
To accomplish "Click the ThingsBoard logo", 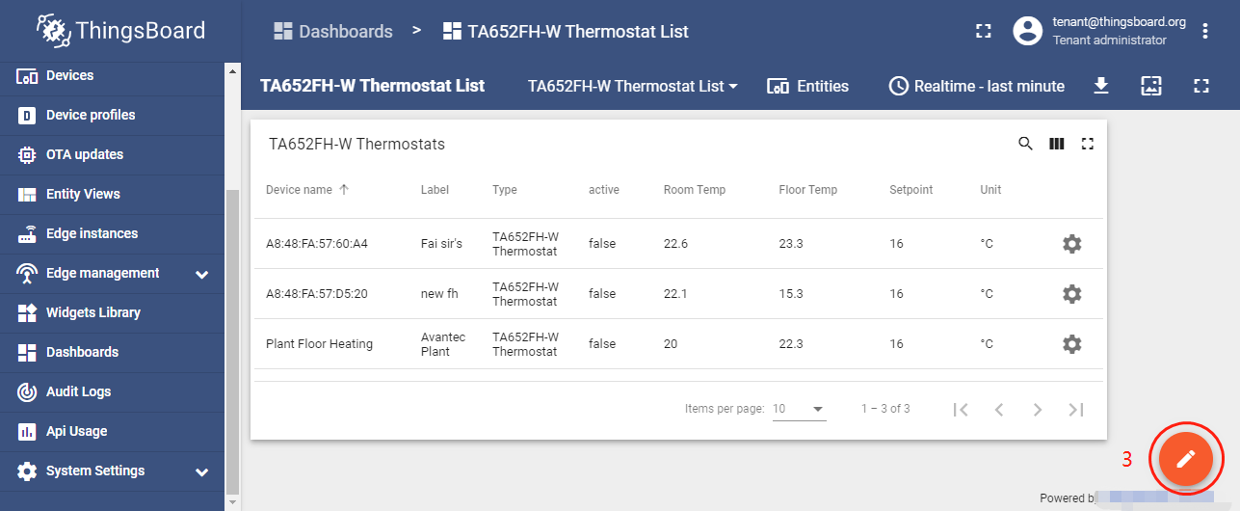I will (121, 30).
